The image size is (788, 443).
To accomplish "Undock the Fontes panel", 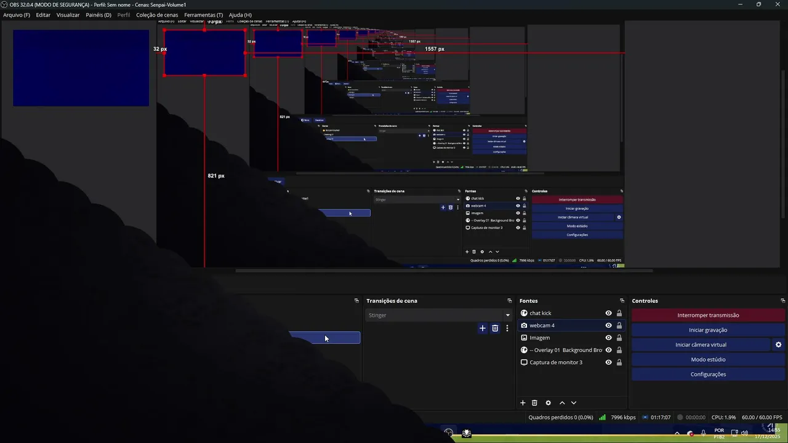I will [x=622, y=301].
